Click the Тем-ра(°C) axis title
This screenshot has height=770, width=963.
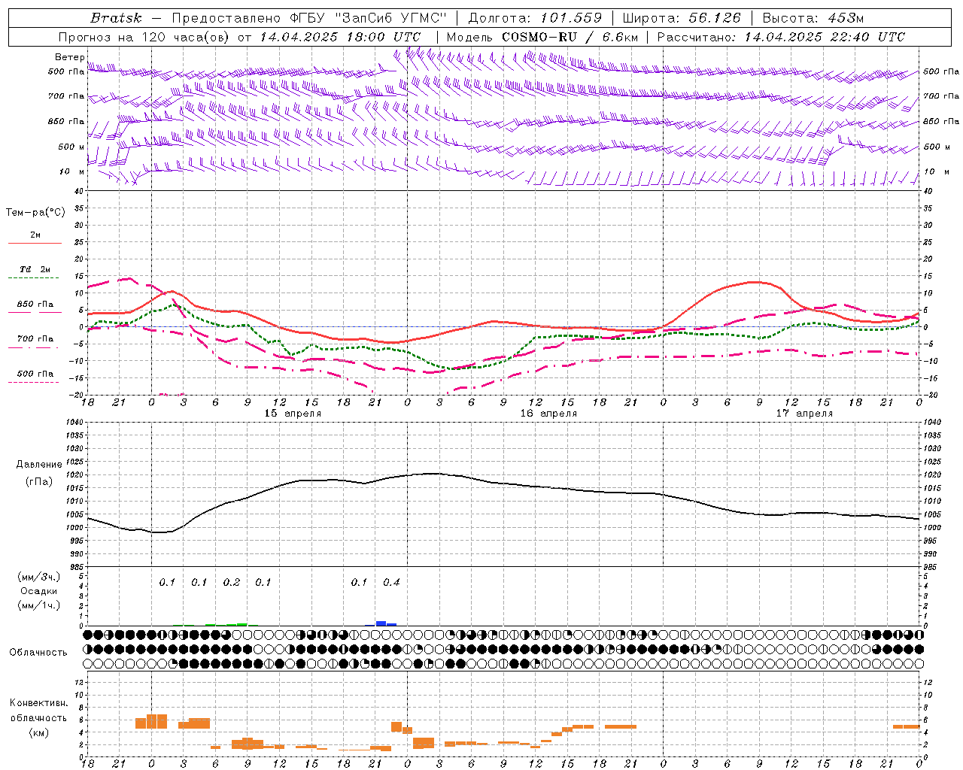point(35,213)
